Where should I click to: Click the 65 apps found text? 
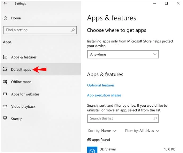point(98,140)
